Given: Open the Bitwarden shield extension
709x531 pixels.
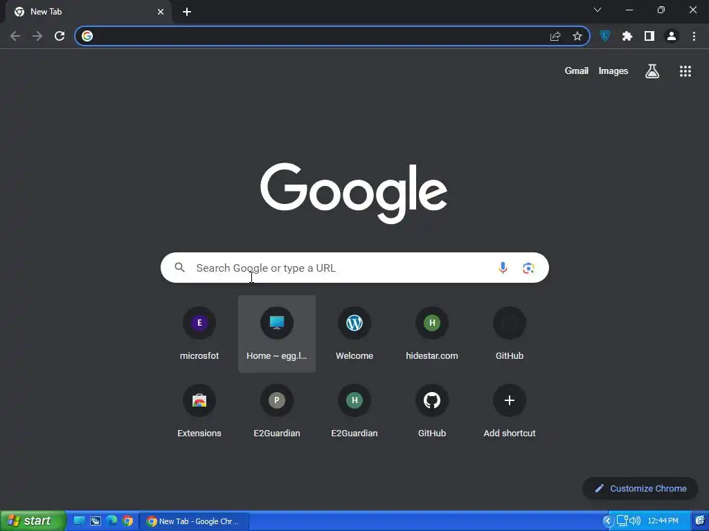Looking at the screenshot, I should 605,36.
